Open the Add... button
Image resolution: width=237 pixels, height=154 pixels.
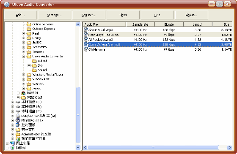pos(20,15)
